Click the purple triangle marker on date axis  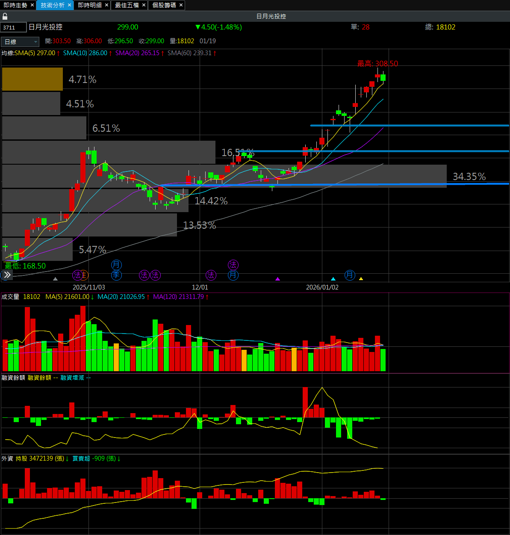[x=278, y=279]
